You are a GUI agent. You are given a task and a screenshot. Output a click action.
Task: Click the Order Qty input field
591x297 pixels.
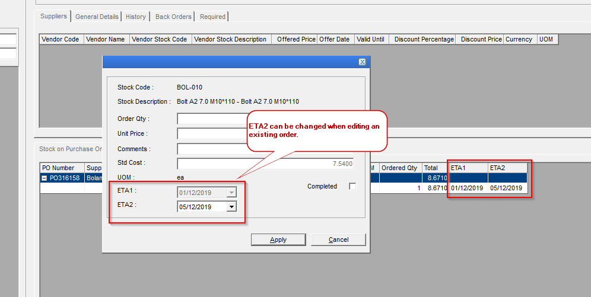click(x=212, y=119)
